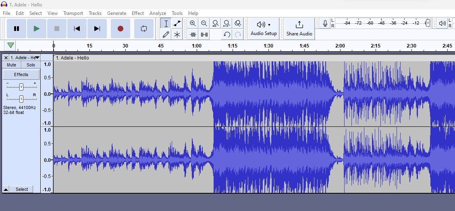Trim audio outside the selection
This screenshot has width=455, height=211.
[x=193, y=35]
